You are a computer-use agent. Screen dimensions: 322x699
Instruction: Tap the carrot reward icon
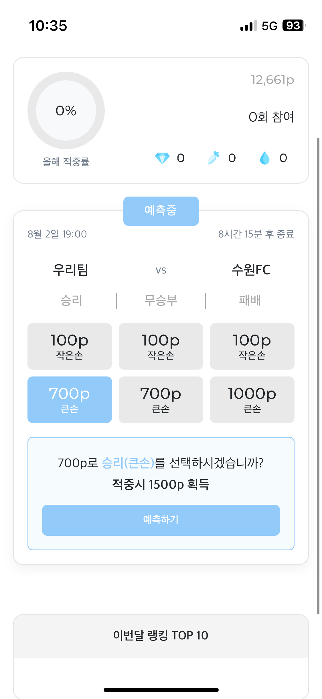[213, 158]
